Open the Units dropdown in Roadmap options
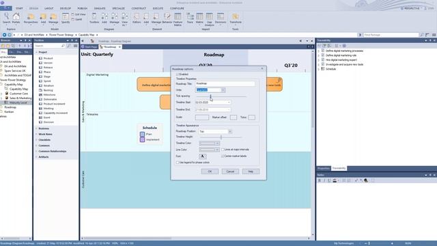The width and height of the screenshot is (437, 246). [223, 90]
